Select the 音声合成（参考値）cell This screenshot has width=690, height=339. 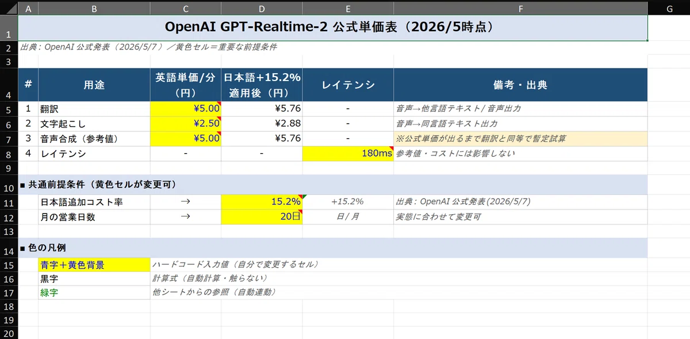[94, 139]
